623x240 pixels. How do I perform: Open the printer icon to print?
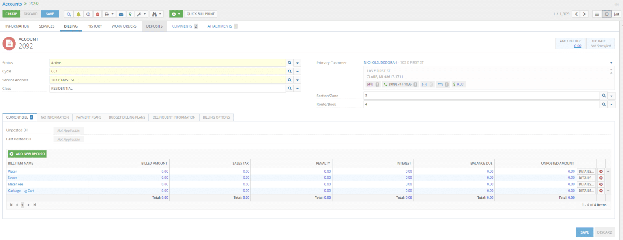pos(107,13)
